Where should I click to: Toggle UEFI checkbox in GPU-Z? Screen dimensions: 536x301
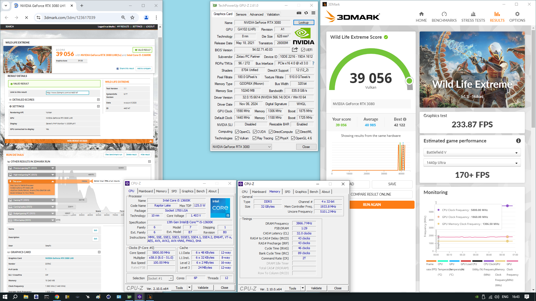[x=303, y=50]
